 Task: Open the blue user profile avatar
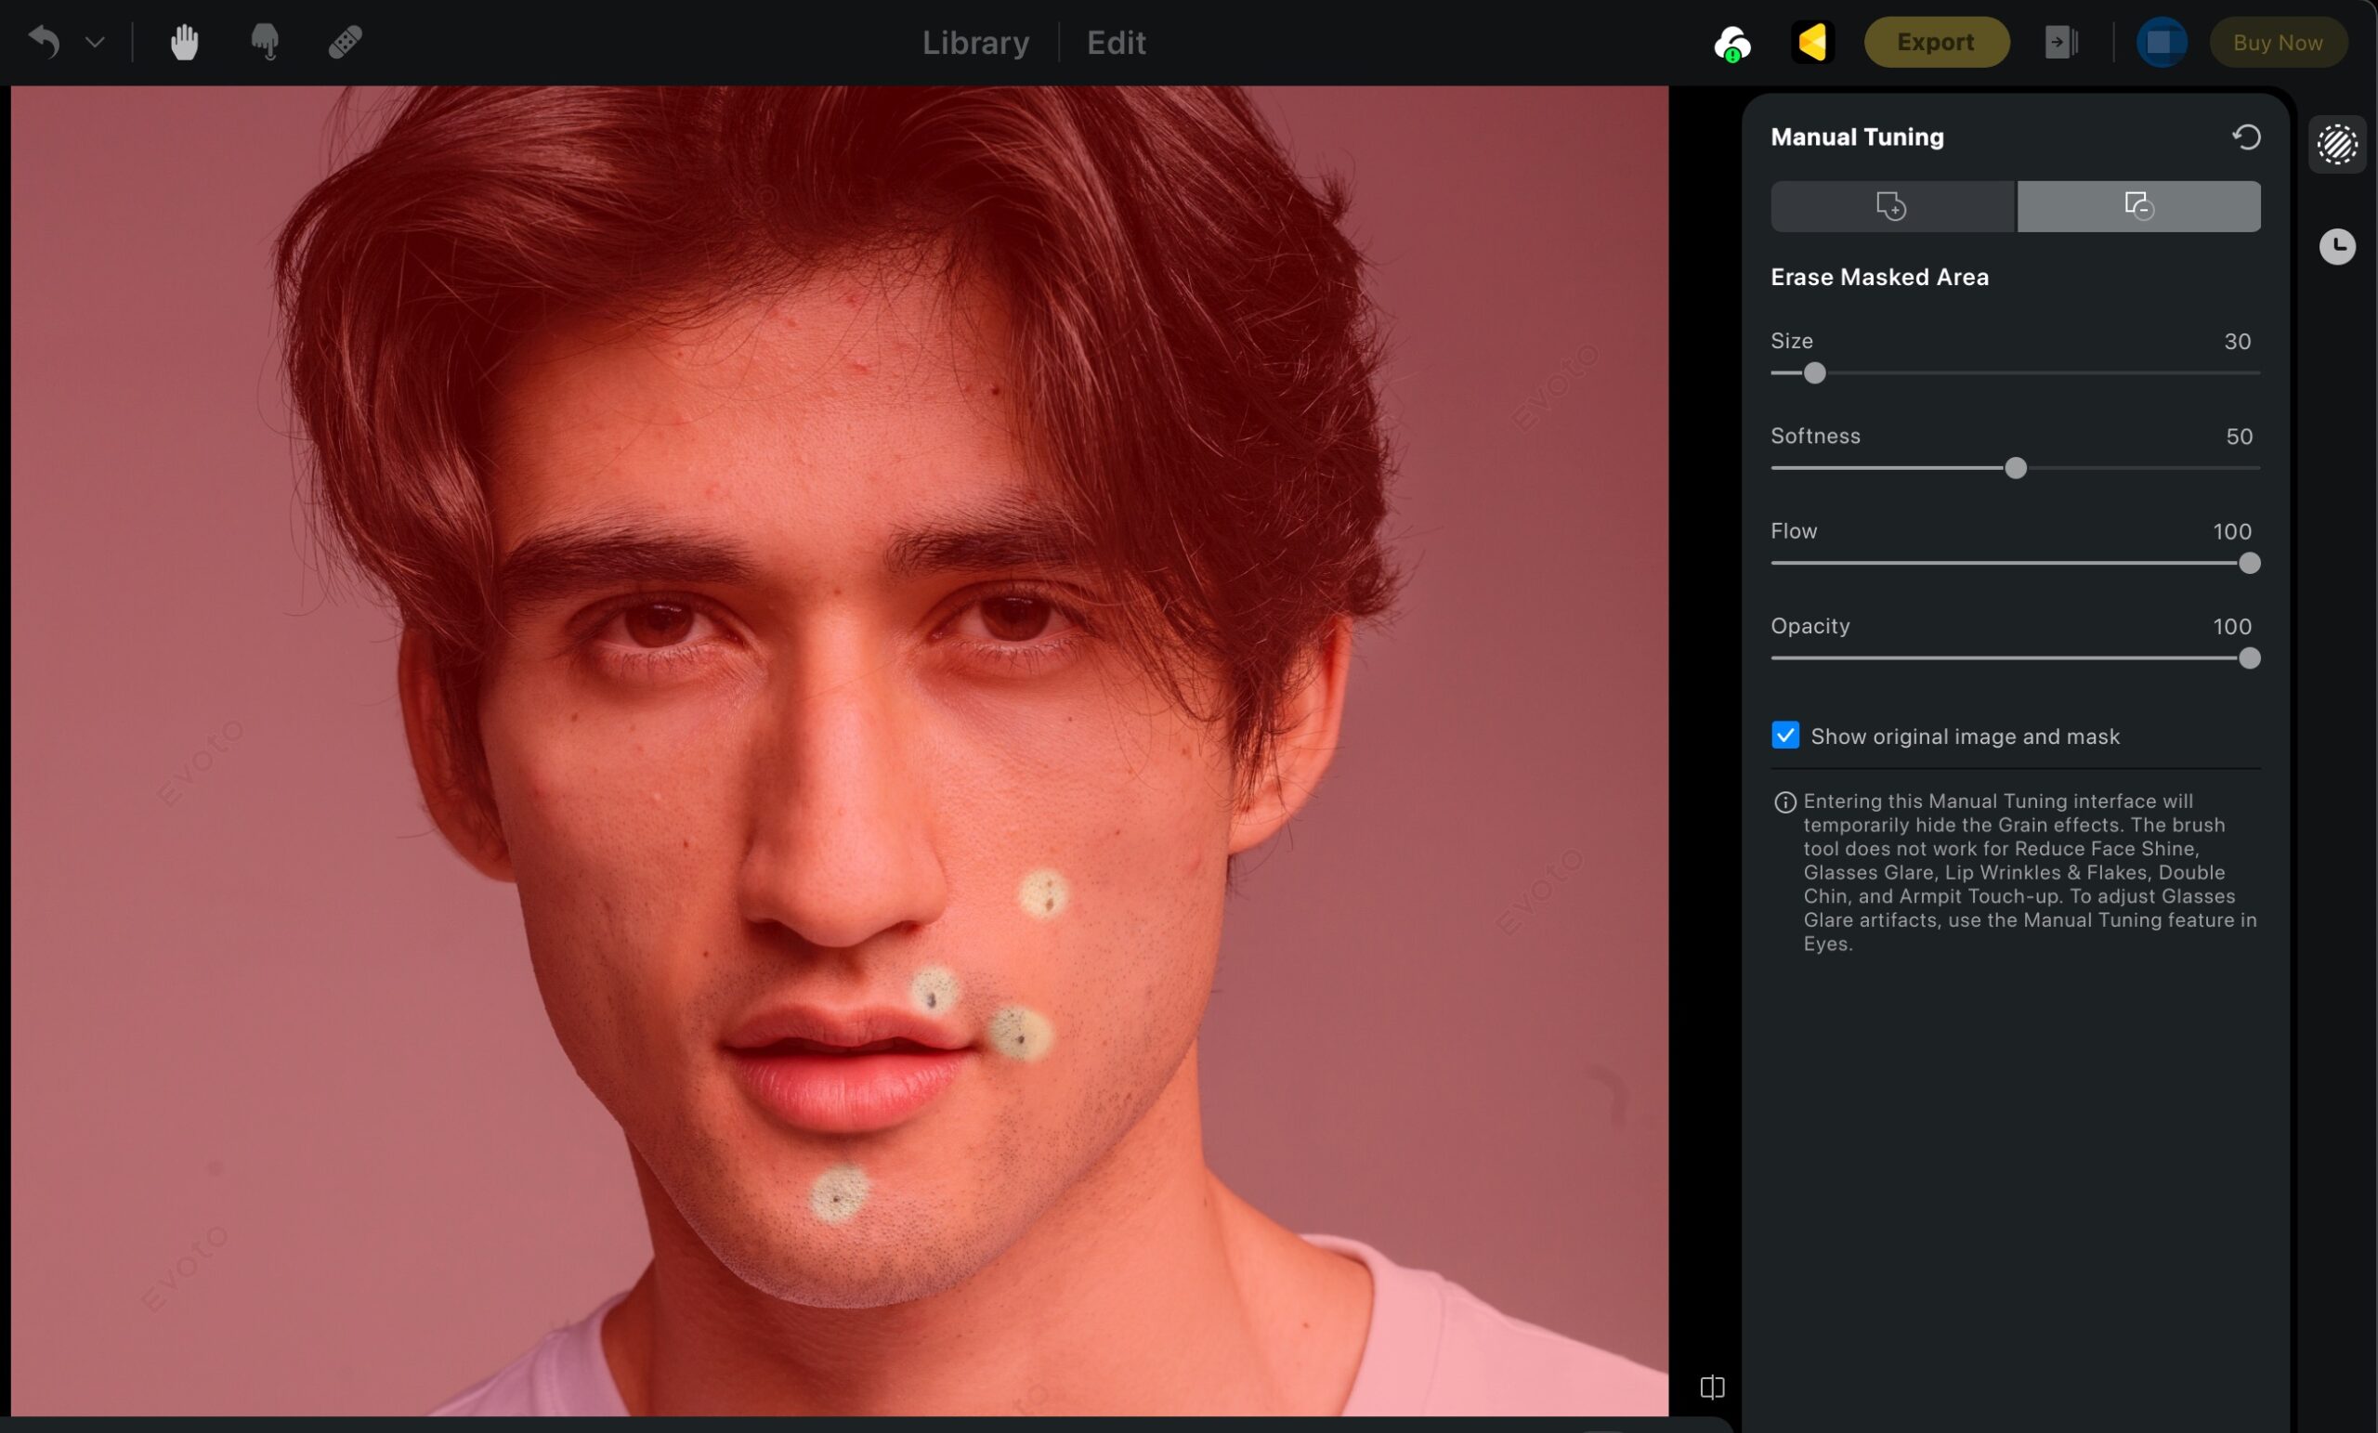click(x=2160, y=43)
